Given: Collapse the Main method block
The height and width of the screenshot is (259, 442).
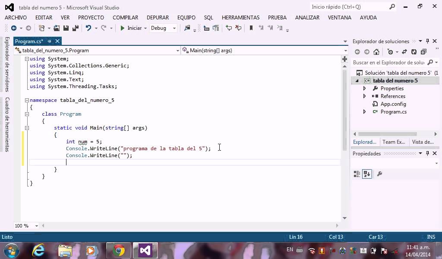Looking at the screenshot, I should [x=27, y=128].
